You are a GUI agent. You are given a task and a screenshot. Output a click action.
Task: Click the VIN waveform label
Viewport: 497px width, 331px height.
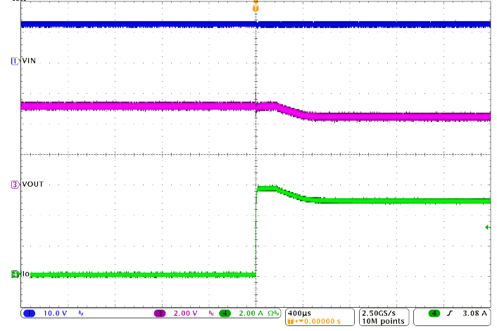(30, 61)
